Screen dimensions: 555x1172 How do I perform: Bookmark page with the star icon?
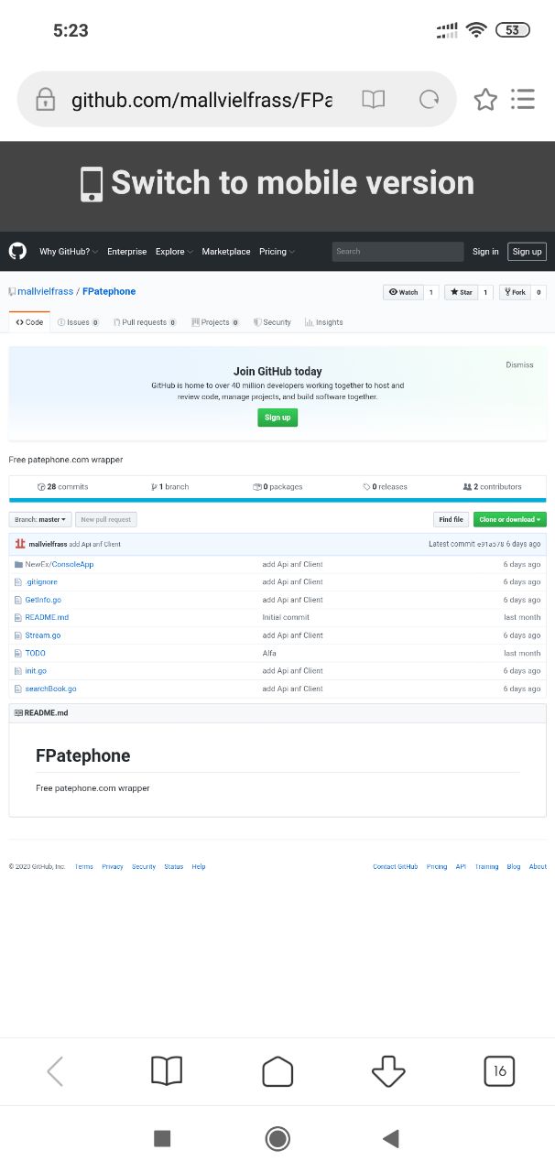pyautogui.click(x=485, y=100)
